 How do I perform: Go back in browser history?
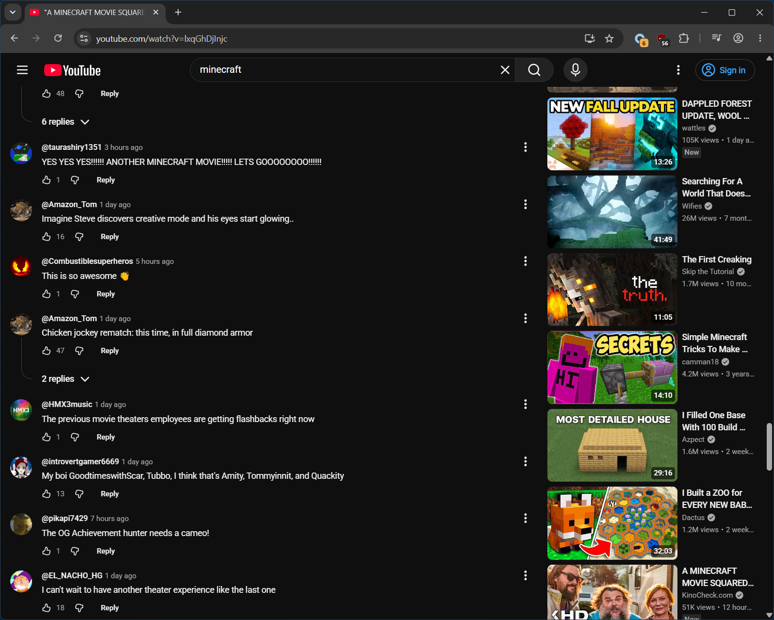coord(15,38)
